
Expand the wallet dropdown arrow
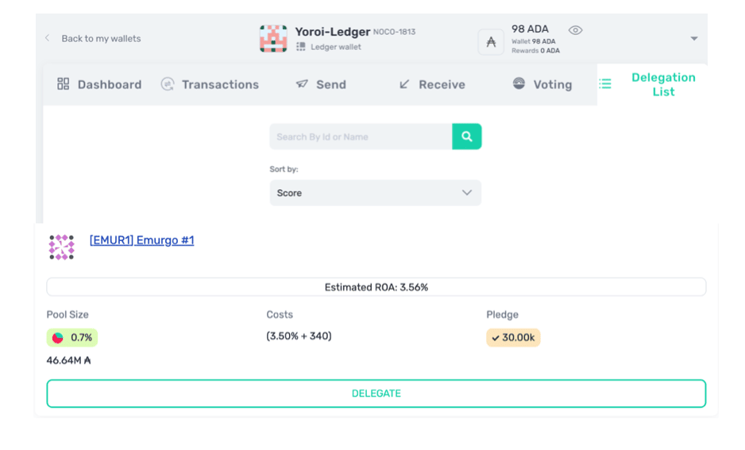694,38
